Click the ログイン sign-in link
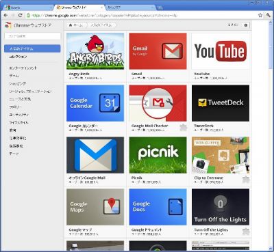 [233, 25]
